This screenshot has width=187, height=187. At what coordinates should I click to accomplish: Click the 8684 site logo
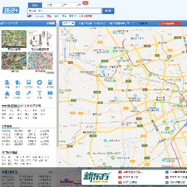[x=11, y=10]
